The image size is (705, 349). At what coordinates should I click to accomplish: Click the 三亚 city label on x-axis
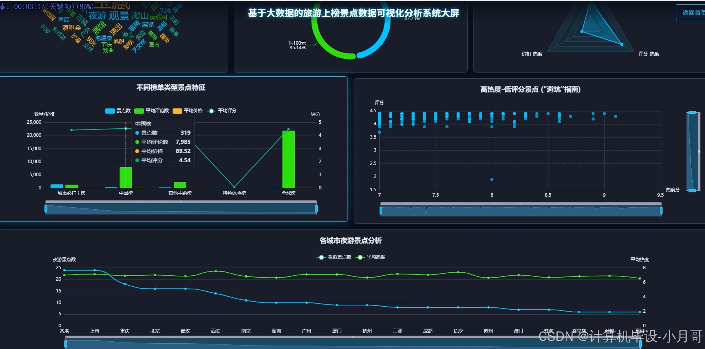pos(397,331)
